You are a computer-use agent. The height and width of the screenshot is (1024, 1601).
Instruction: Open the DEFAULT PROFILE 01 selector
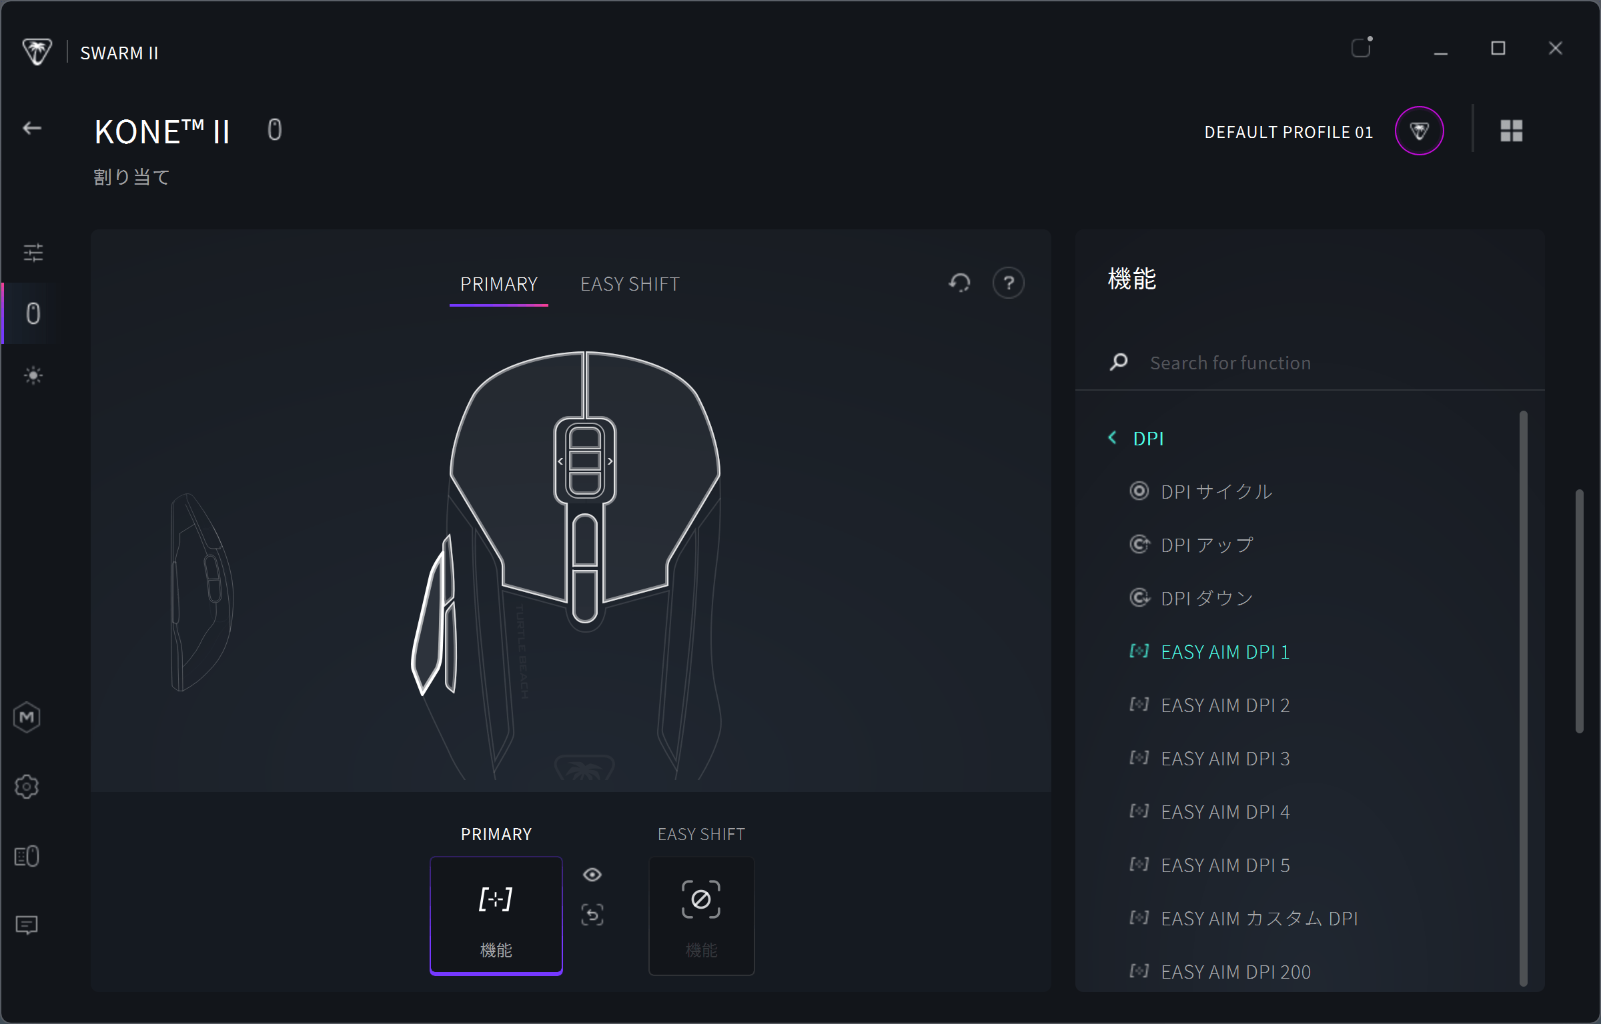1288,132
